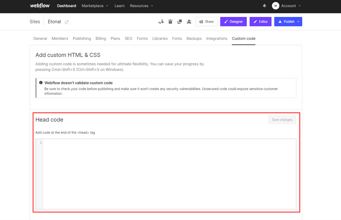The width and height of the screenshot is (341, 220).
Task: Switch to the General tab
Action: [x=40, y=38]
